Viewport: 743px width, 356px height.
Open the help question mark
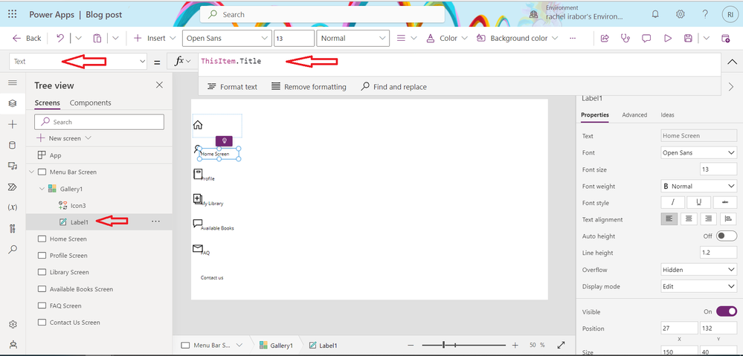[705, 14]
